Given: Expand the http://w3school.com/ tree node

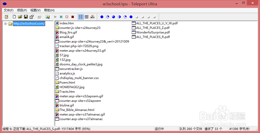Looking at the screenshot, I should pyautogui.click(x=5, y=24).
